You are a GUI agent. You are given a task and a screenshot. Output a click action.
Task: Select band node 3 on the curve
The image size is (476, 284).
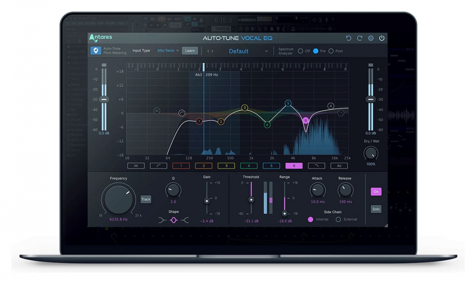pyautogui.click(x=245, y=107)
